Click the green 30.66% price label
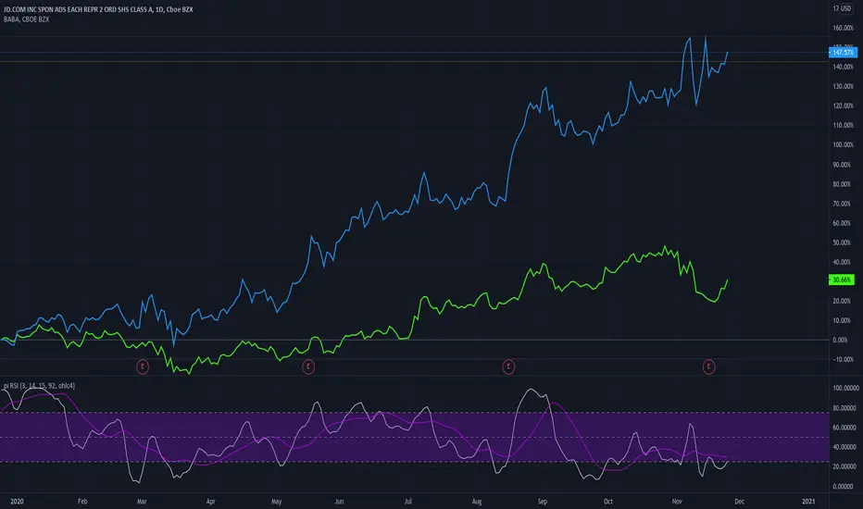Screen dimensions: 863x509 [842, 280]
